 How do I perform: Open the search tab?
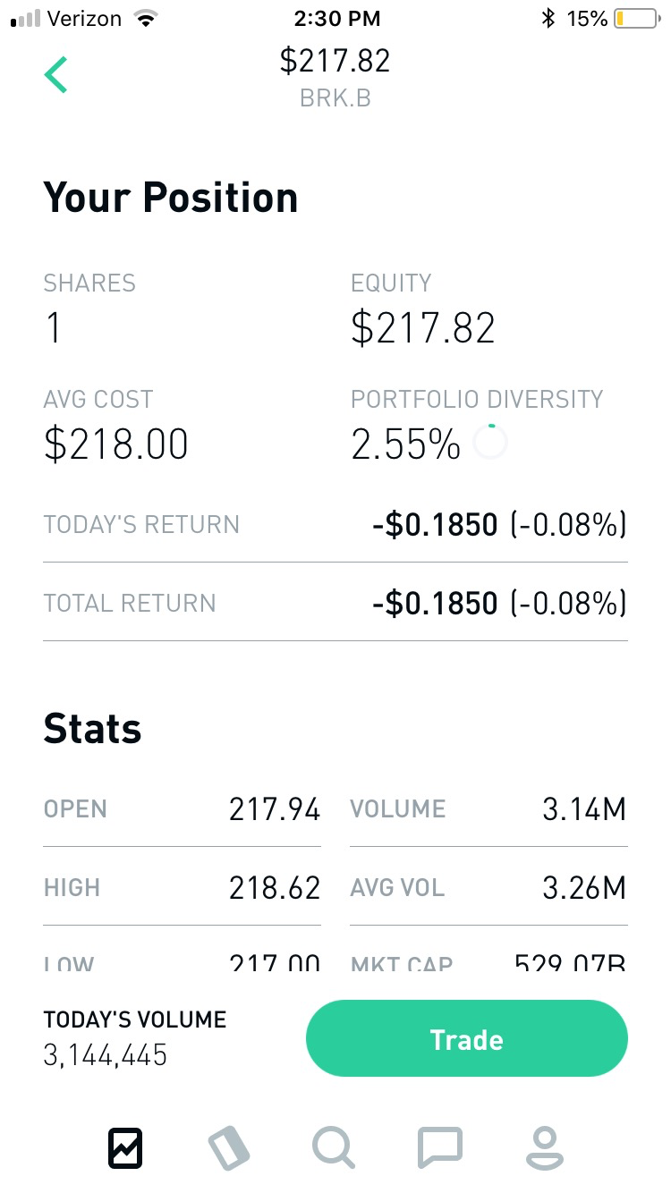(x=334, y=1147)
